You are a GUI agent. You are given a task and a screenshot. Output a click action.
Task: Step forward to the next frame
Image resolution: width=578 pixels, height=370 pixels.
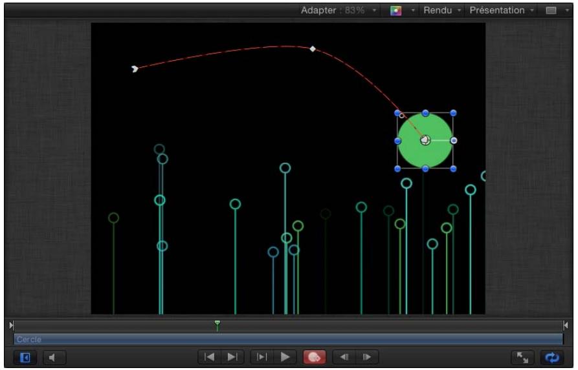click(367, 356)
